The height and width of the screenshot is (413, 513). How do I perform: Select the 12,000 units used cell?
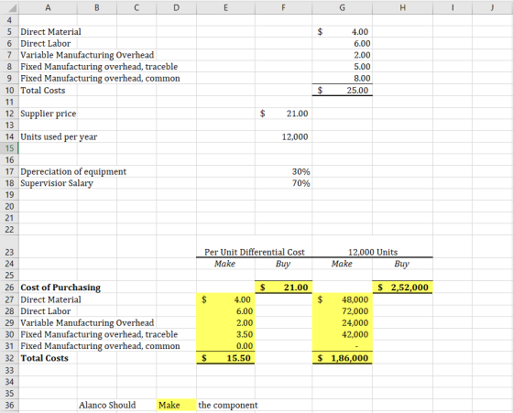point(283,136)
